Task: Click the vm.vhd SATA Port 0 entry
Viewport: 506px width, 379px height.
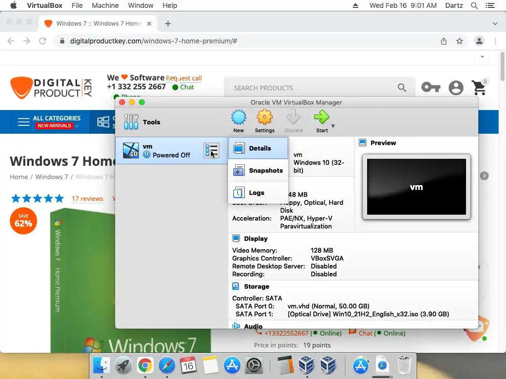Action: (x=328, y=306)
